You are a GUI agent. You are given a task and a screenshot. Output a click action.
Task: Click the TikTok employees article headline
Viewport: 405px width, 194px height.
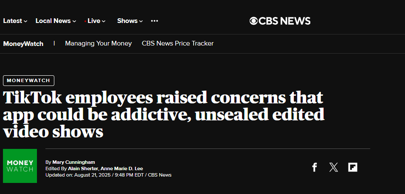tap(163, 114)
